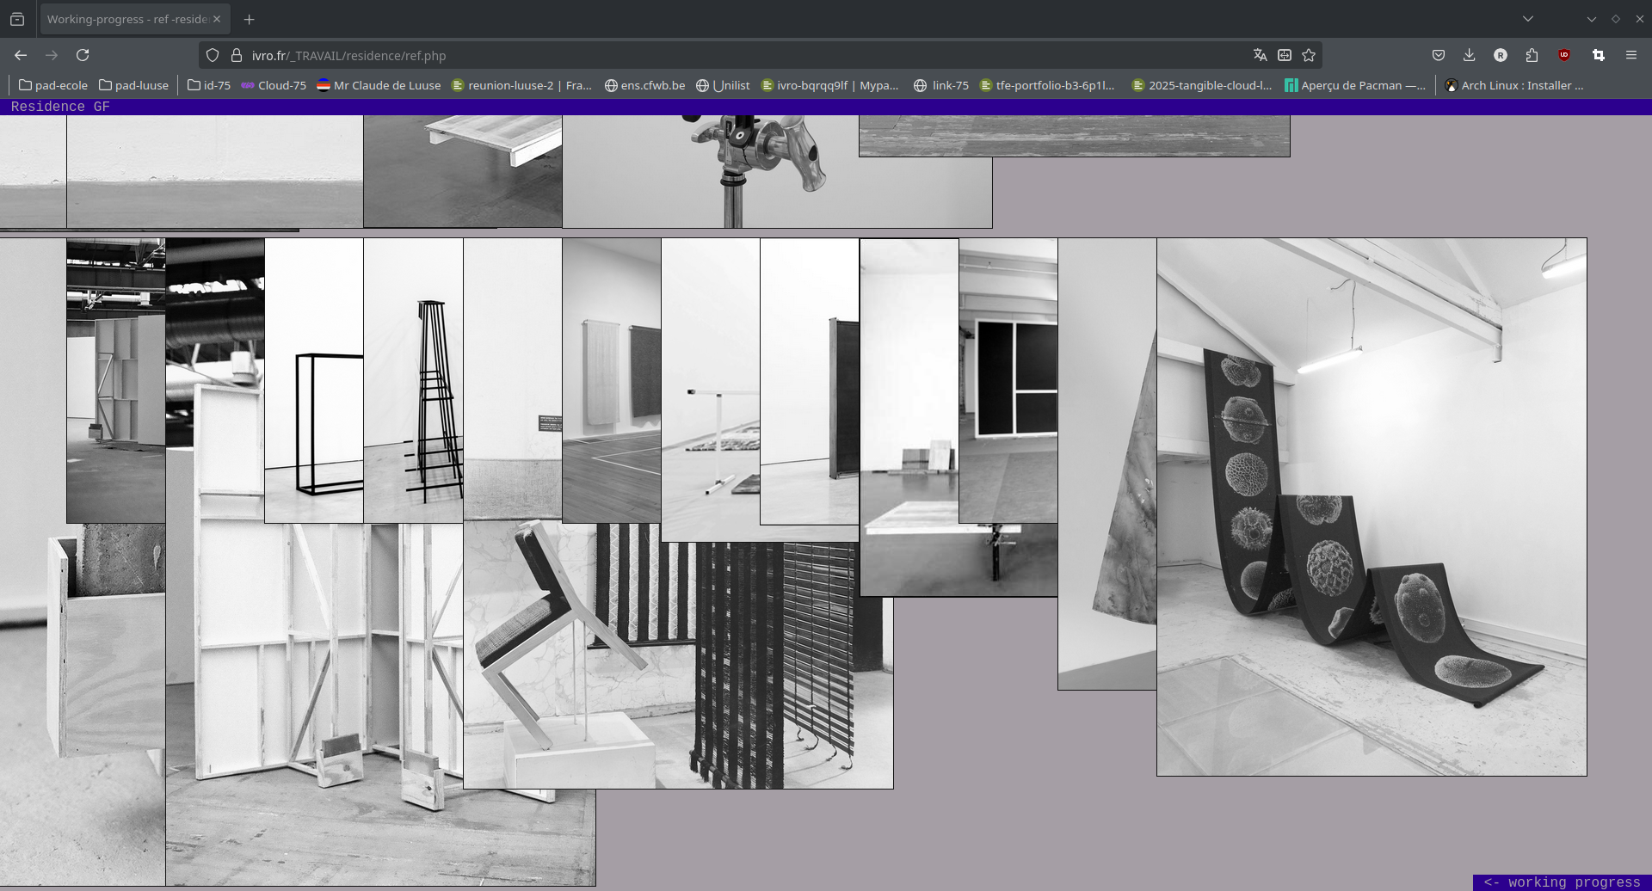Click the working progress back link
The image size is (1652, 891).
pos(1561,882)
